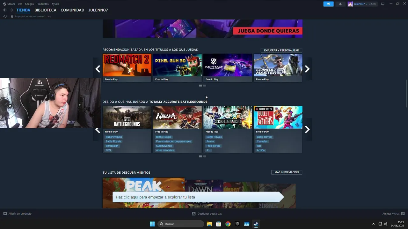This screenshot has height=229, width=408.
Task: Click the Gestionar descargas label
Action: pos(210,214)
